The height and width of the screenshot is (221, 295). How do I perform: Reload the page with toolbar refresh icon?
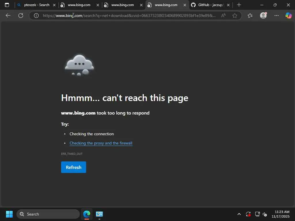21,16
